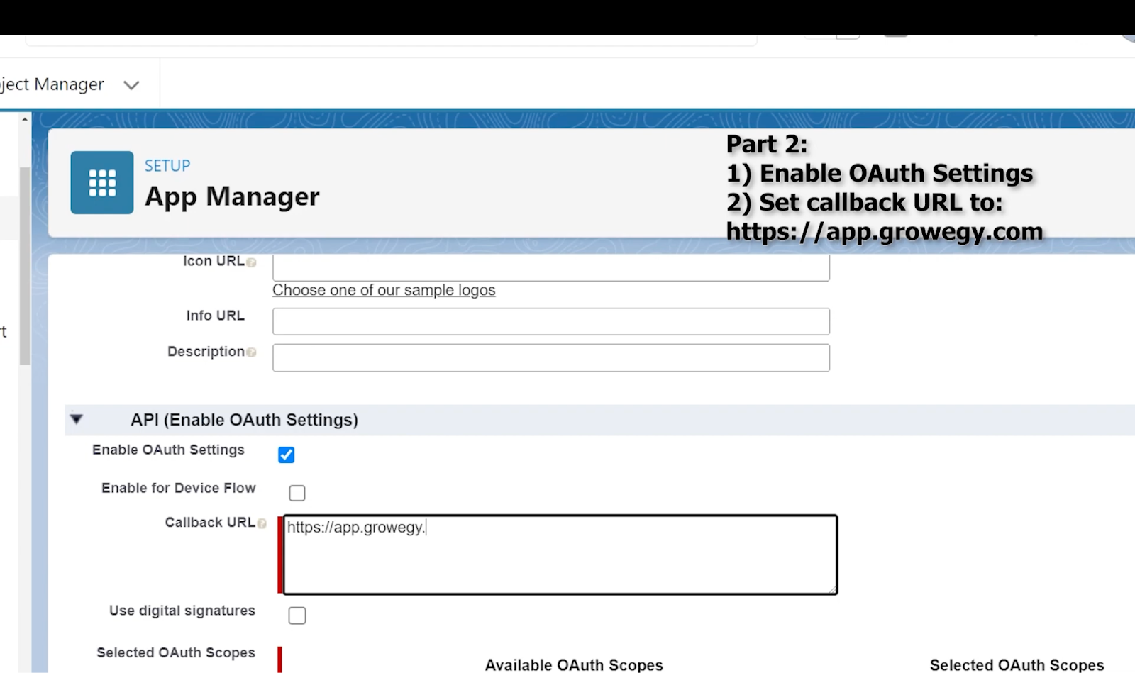The width and height of the screenshot is (1135, 673).
Task: Open help icon next to Callback URL
Action: 262,523
